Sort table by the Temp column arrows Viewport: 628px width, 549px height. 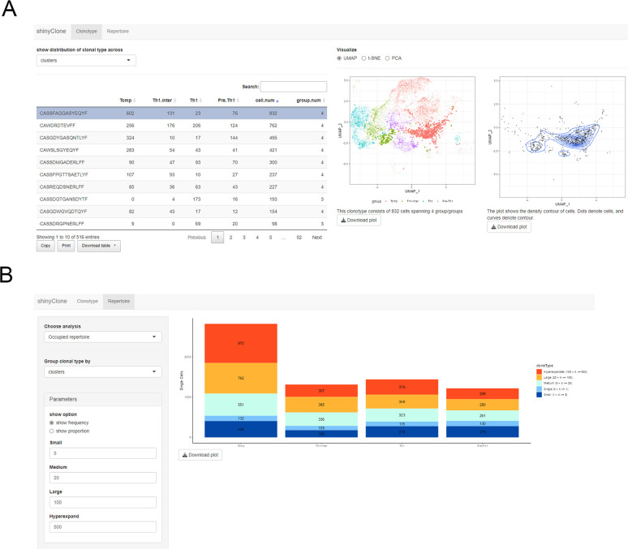[x=134, y=101]
